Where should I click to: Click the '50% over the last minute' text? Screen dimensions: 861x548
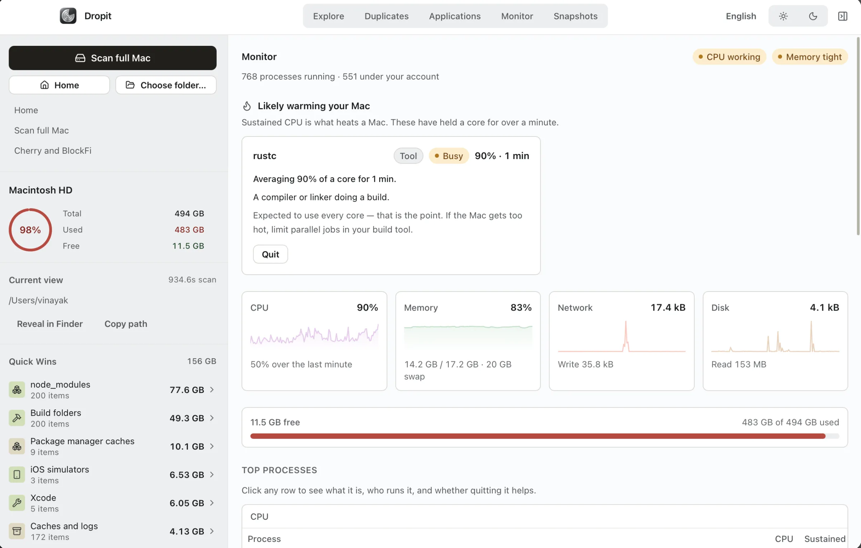click(x=301, y=364)
